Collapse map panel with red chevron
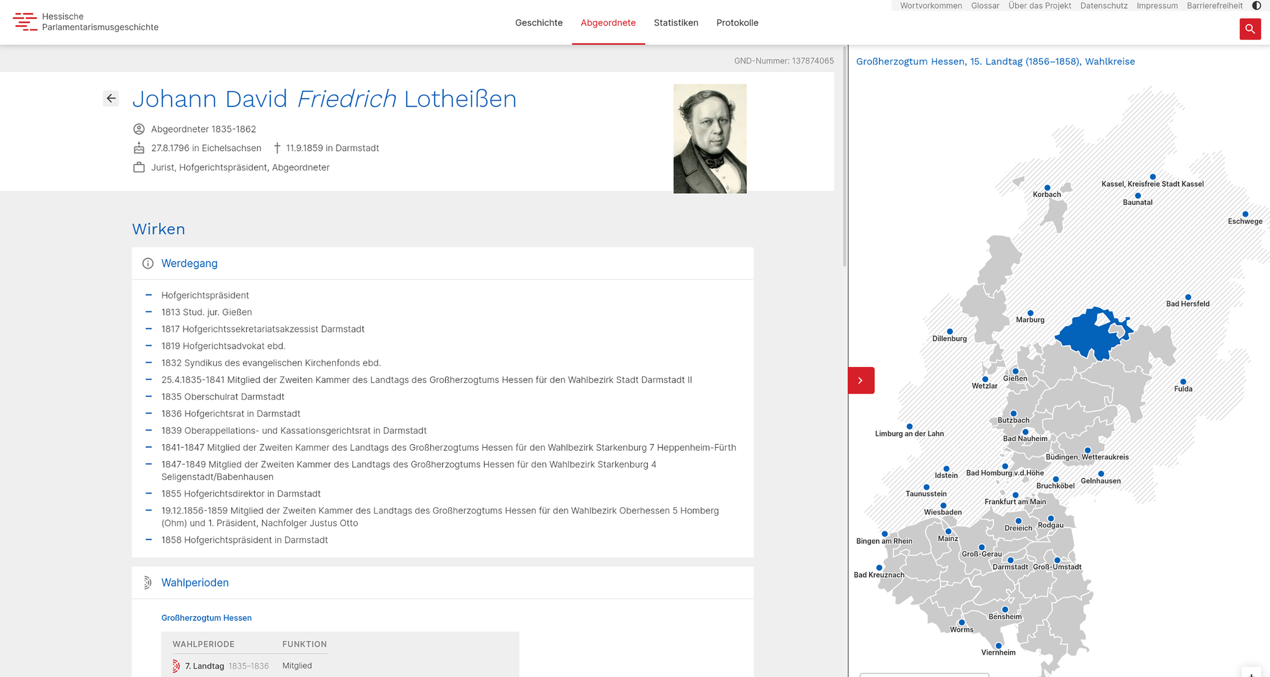1270x677 pixels. [861, 380]
